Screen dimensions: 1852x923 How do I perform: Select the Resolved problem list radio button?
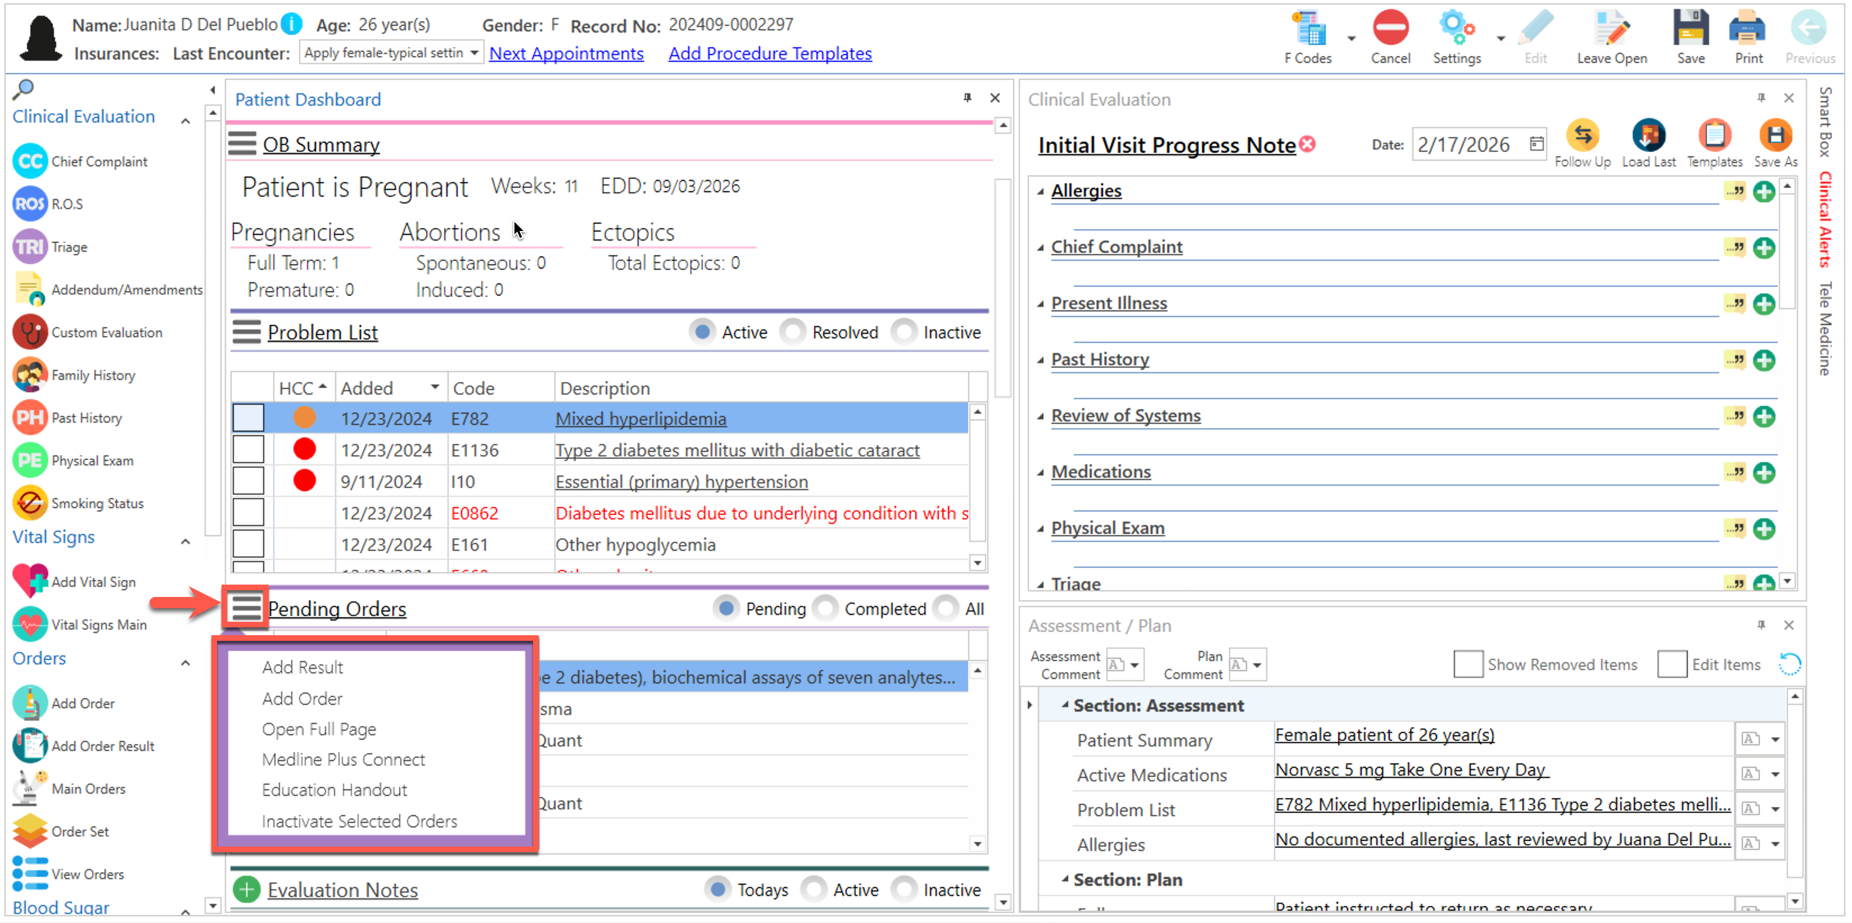click(x=794, y=332)
